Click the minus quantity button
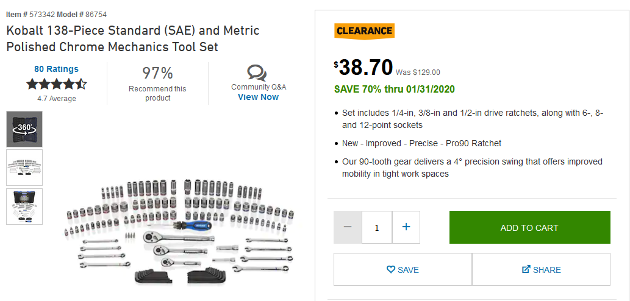This screenshot has width=630, height=301. (348, 227)
